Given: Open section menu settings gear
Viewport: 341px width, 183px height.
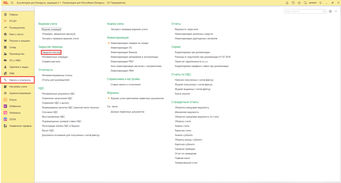Looking at the screenshot, I should (330, 11).
